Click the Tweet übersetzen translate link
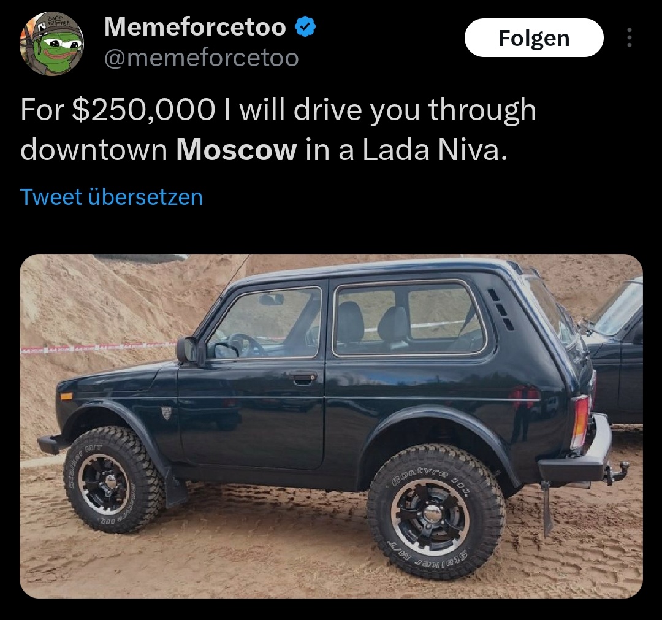The width and height of the screenshot is (662, 620). coord(112,197)
